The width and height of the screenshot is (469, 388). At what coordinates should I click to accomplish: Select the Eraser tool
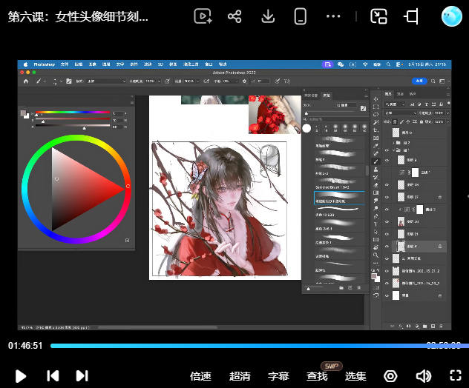375,185
